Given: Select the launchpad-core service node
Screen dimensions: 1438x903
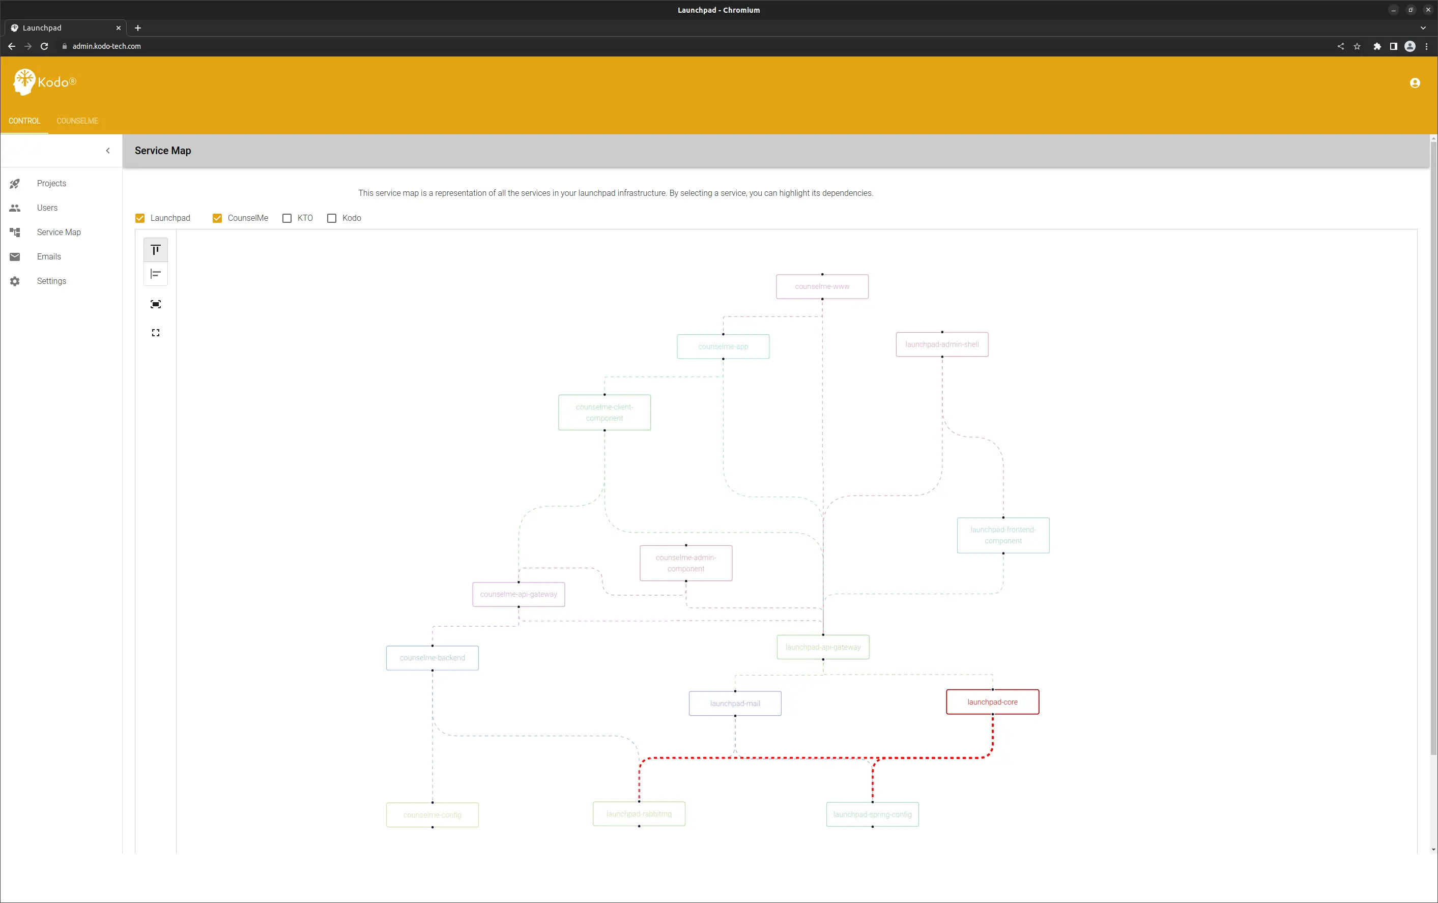Looking at the screenshot, I should [992, 702].
